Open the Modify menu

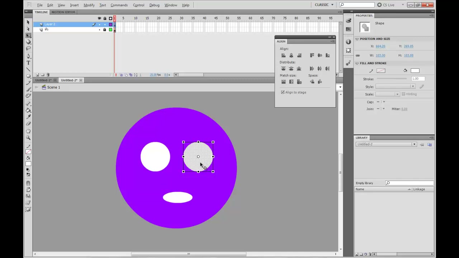tap(89, 5)
